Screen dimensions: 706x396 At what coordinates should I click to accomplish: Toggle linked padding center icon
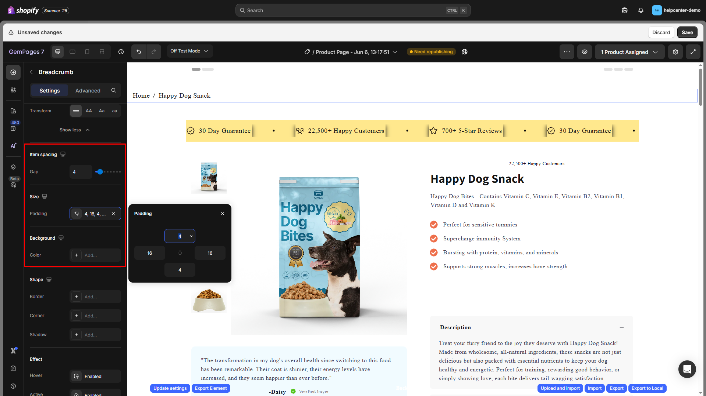click(180, 253)
